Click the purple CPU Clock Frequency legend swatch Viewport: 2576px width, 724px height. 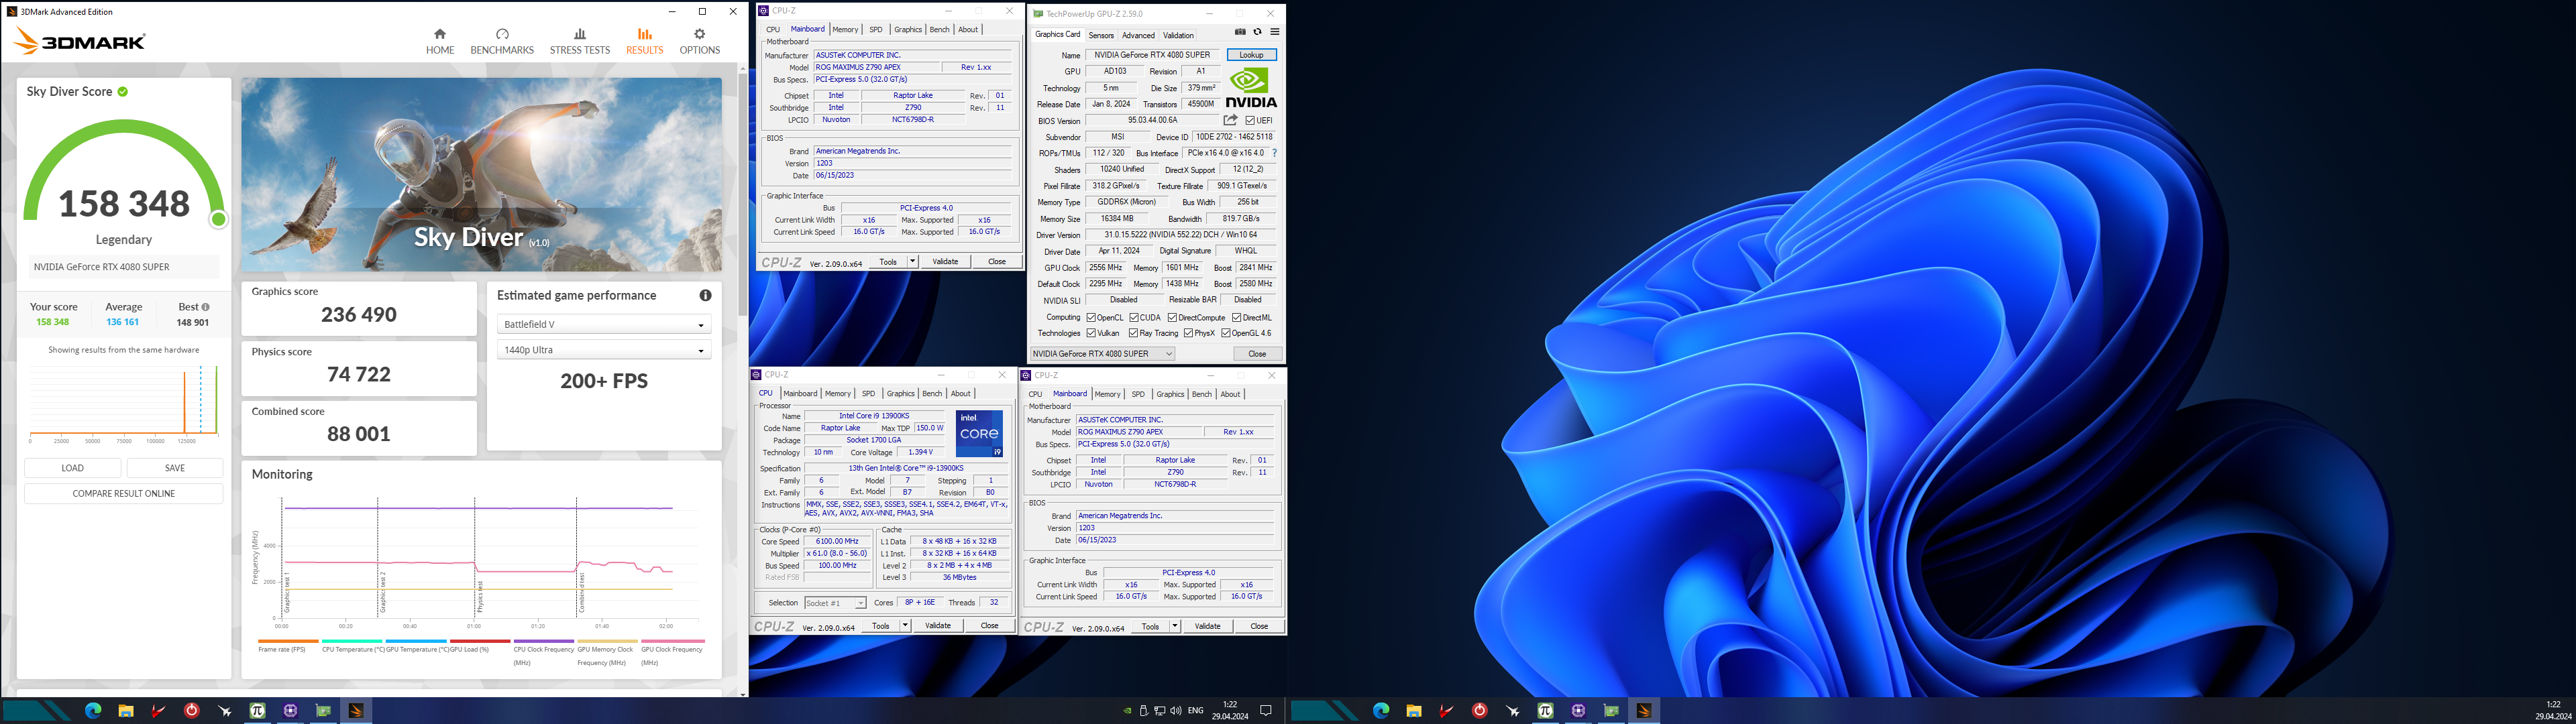pyautogui.click(x=544, y=641)
